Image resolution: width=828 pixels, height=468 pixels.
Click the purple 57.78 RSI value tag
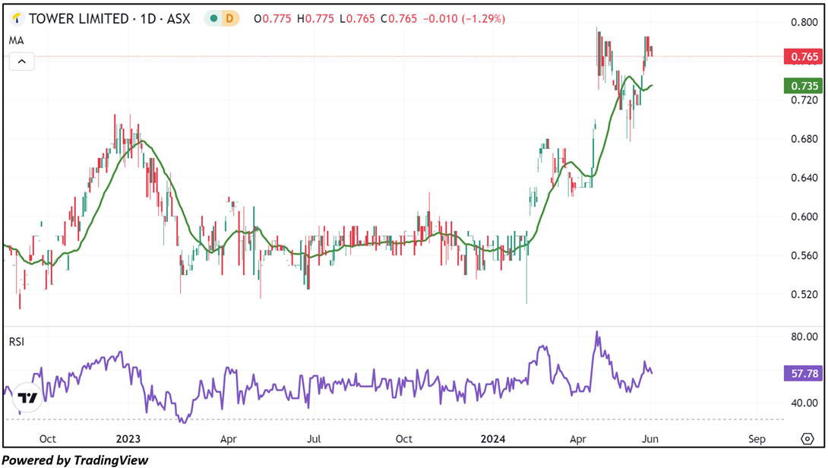tap(803, 374)
